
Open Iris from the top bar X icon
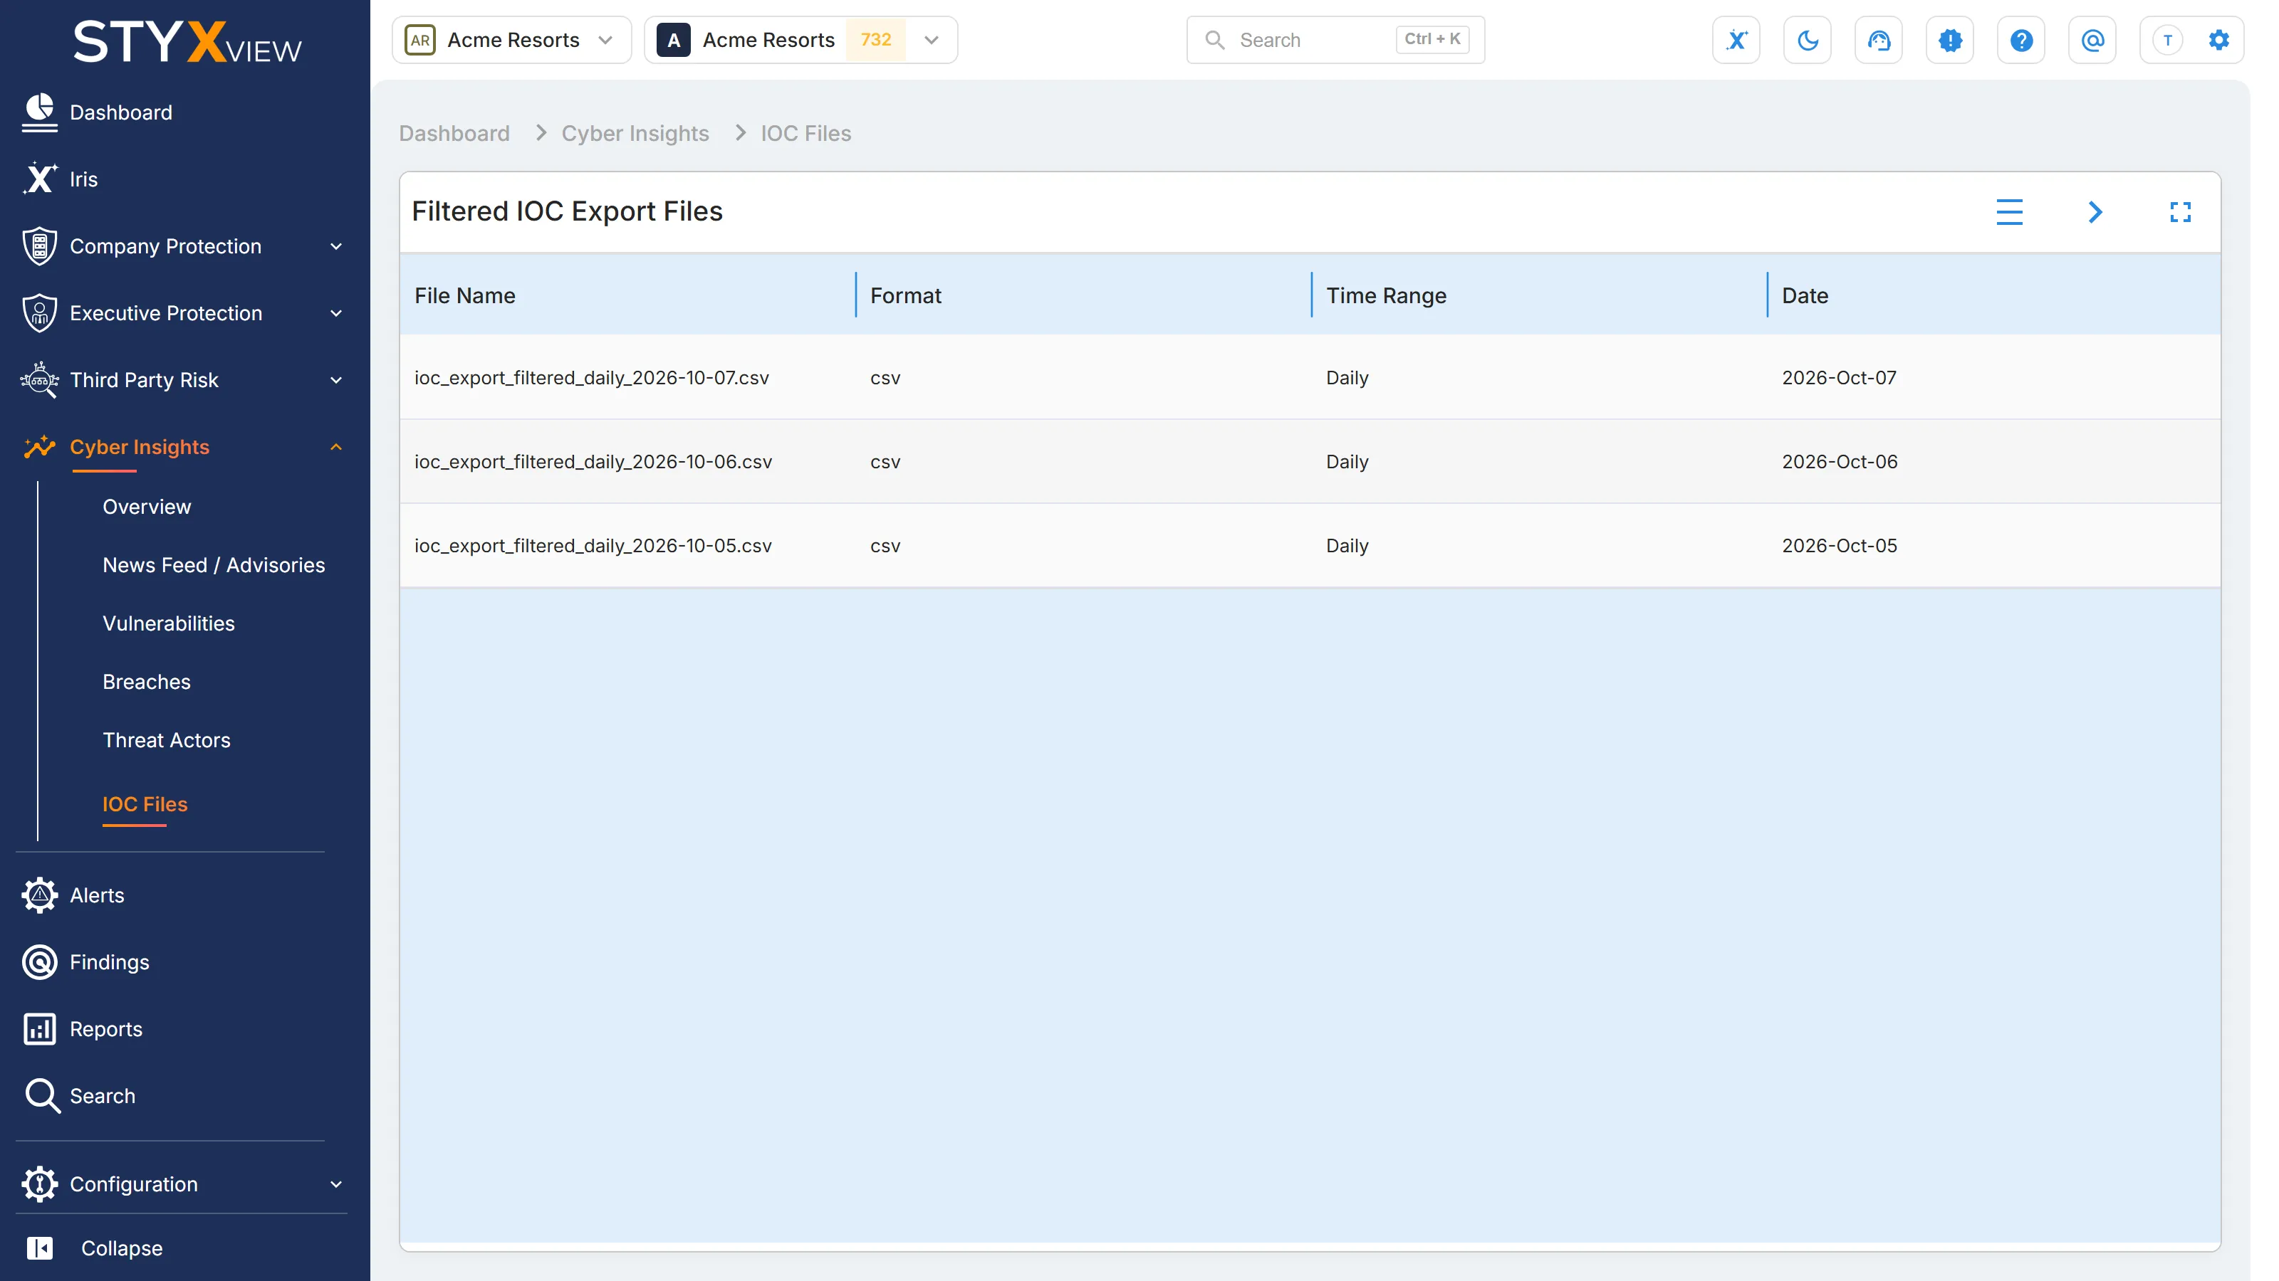point(1736,40)
